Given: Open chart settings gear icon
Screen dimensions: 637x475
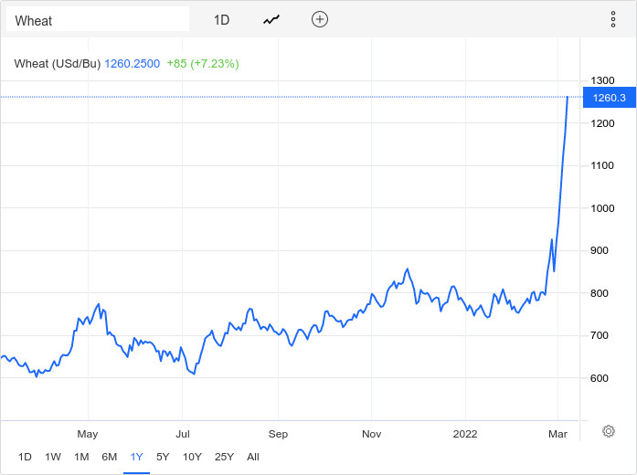Looking at the screenshot, I should pyautogui.click(x=608, y=431).
